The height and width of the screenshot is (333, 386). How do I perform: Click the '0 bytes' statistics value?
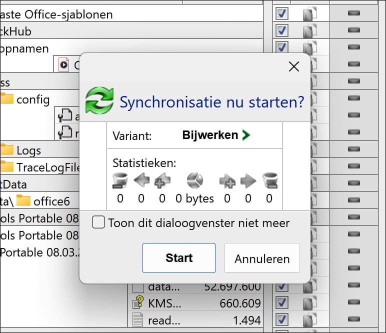194,198
